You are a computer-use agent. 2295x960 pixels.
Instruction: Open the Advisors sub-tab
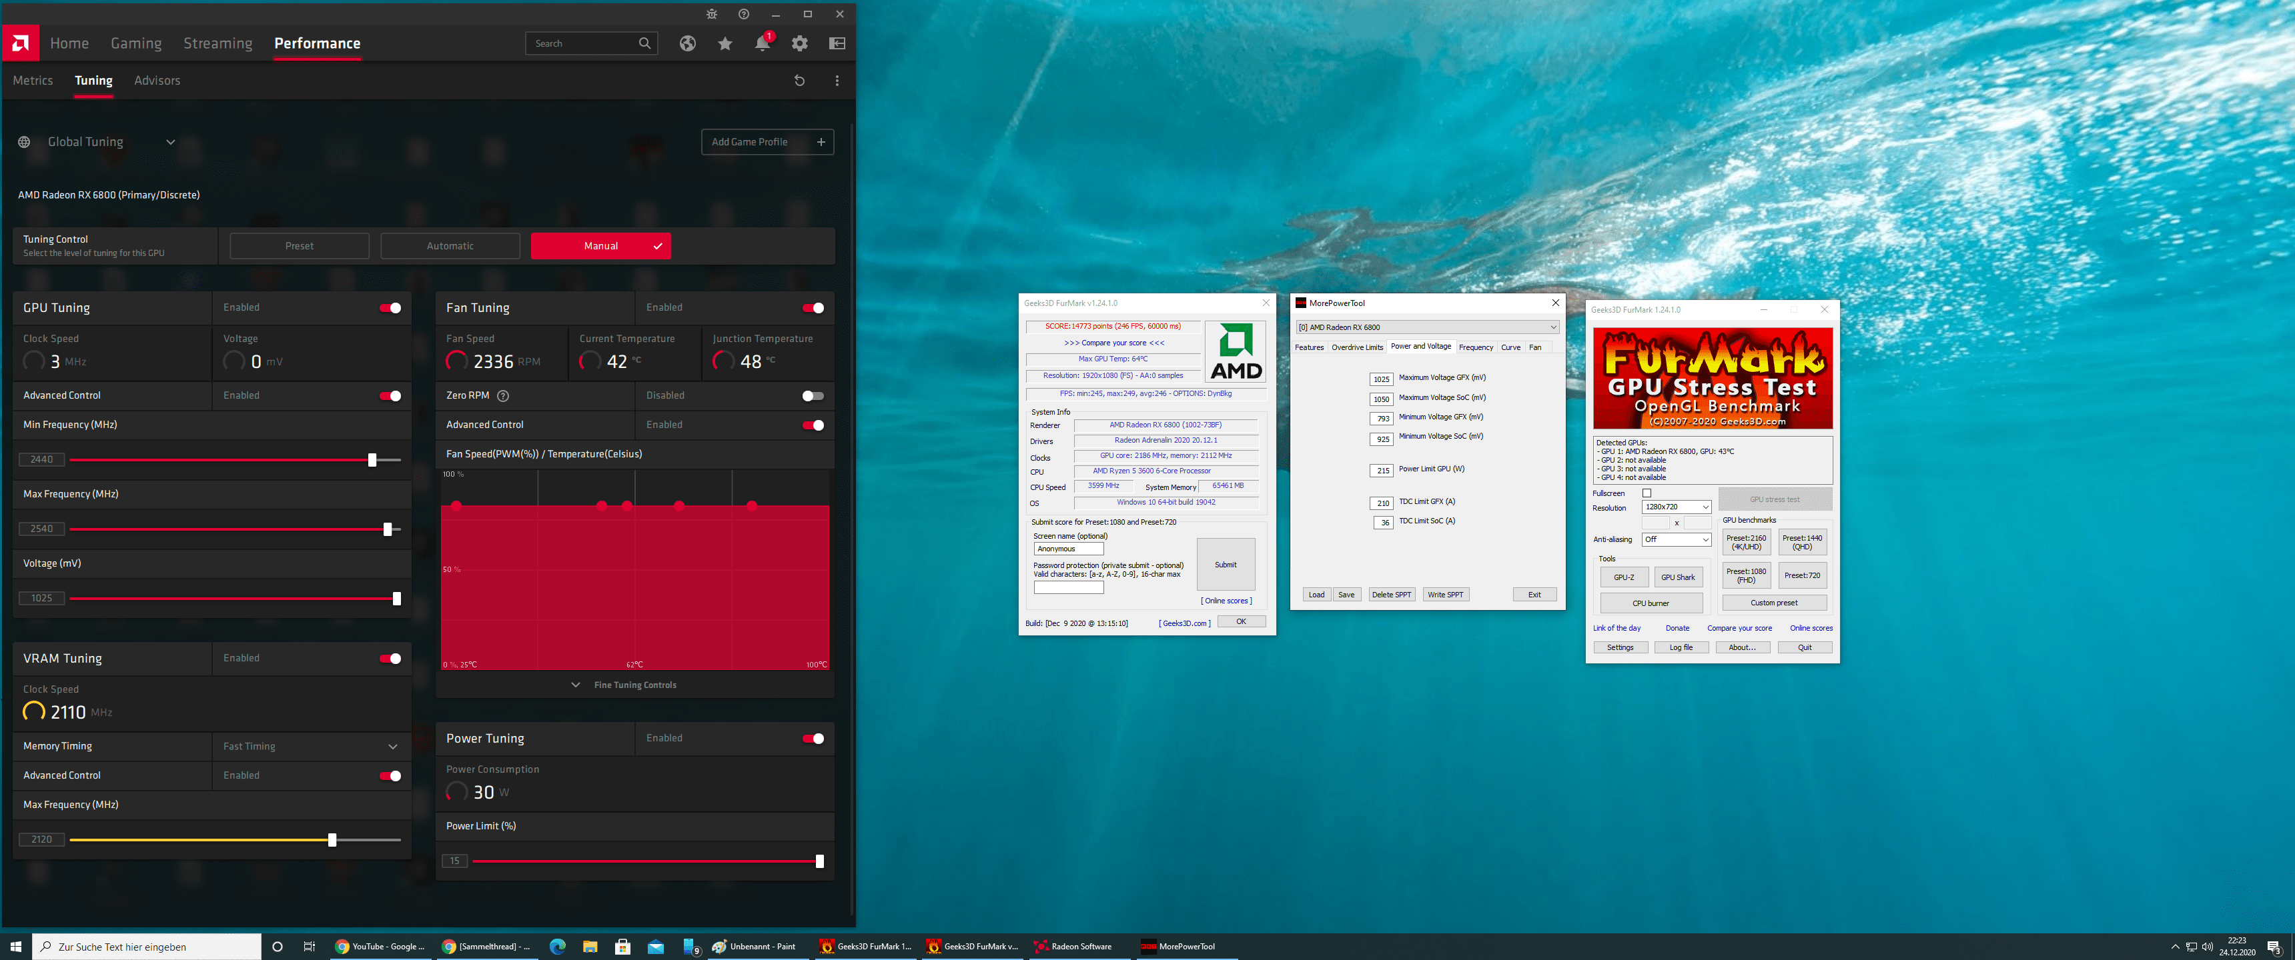pos(157,81)
